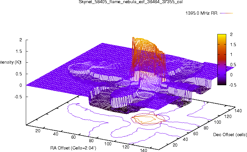Pick tick 60 on the Dec Offset axis
This screenshot has height=152, width=247.
196,134
